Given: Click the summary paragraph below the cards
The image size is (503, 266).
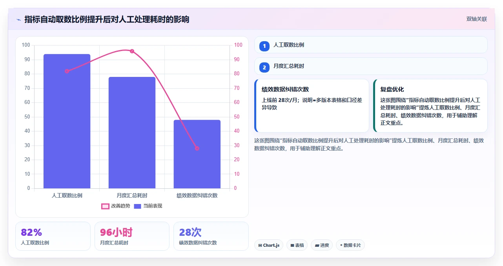Looking at the screenshot, I should pyautogui.click(x=369, y=144).
